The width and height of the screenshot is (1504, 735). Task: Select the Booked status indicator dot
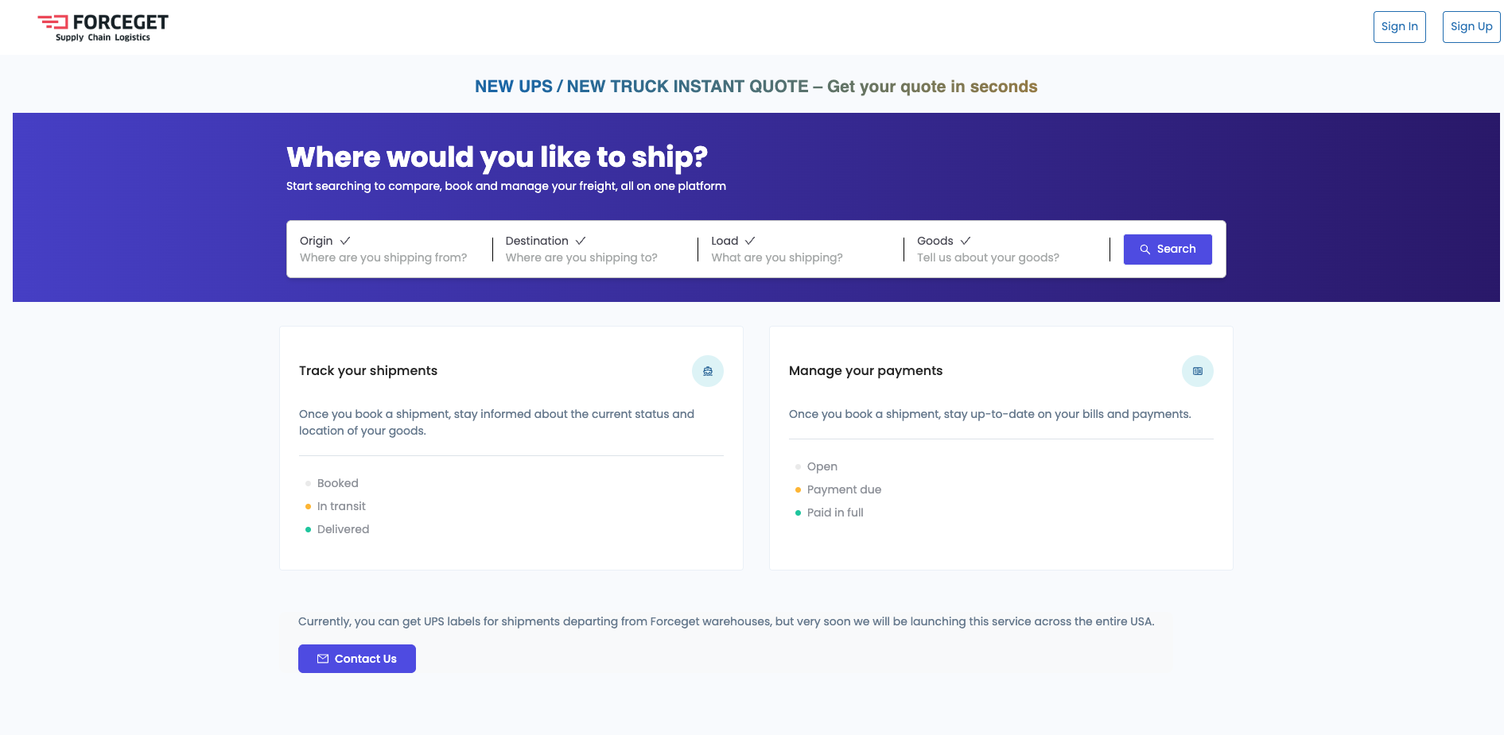click(308, 483)
